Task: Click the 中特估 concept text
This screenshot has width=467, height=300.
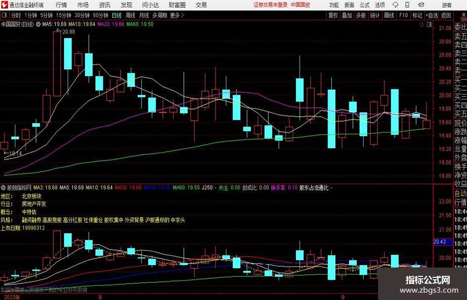Action: pos(29,212)
